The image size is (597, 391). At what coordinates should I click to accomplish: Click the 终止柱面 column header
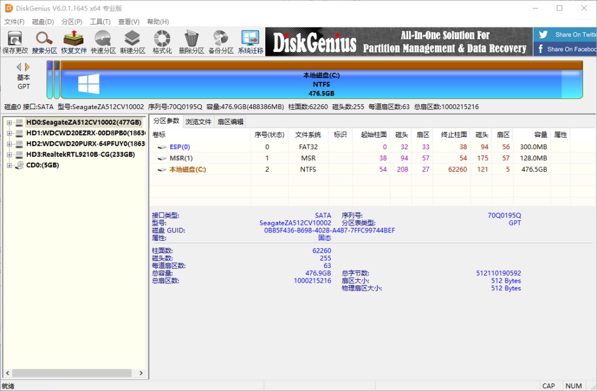(x=452, y=135)
